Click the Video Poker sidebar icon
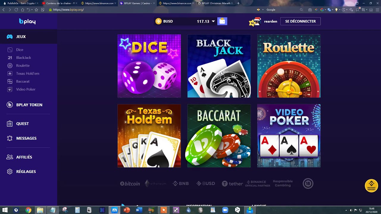Image resolution: width=381 pixels, height=214 pixels. click(10, 89)
